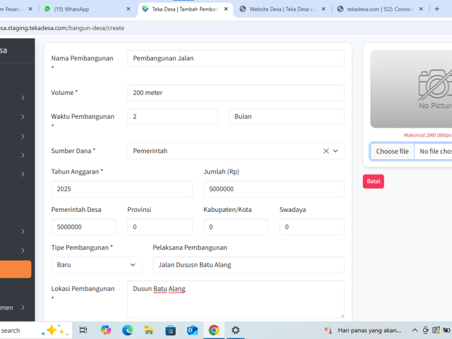Open Microsoft Store from the taskbar
452x339 pixels.
[171, 330]
